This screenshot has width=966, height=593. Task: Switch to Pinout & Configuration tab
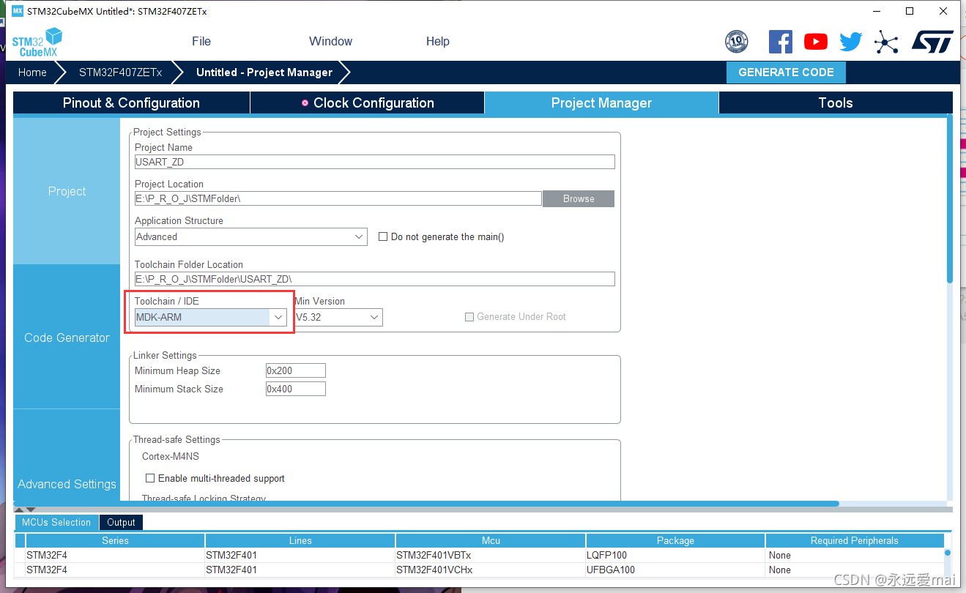pos(131,103)
